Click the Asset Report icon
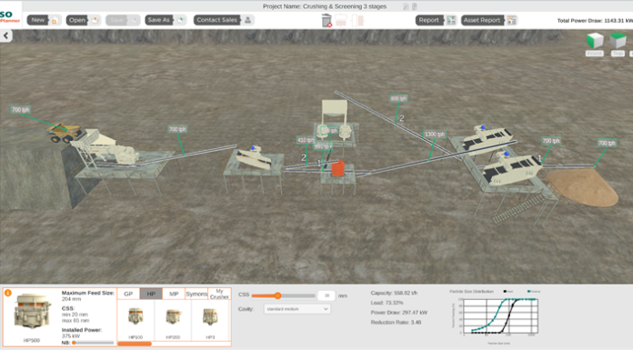This screenshot has height=350, width=633. click(x=512, y=20)
